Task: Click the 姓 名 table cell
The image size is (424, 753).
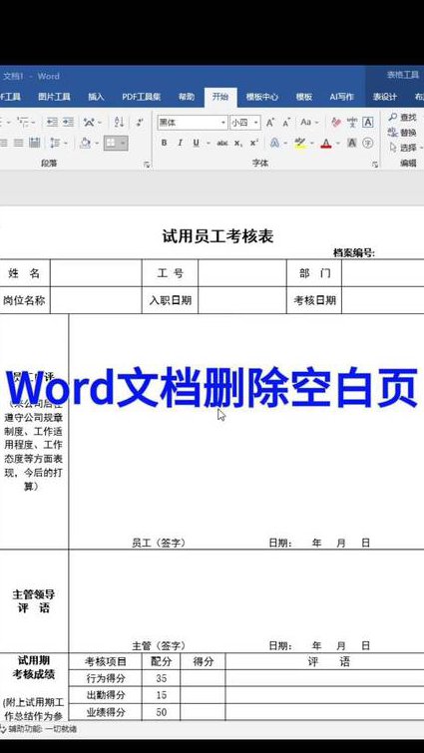Action: (24, 273)
